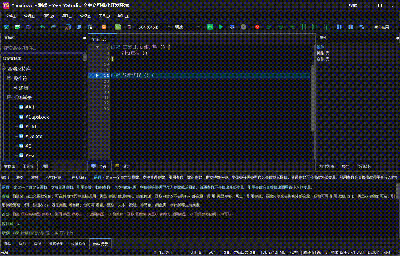Open the x64 (64bit) platform dropdown
The height and width of the screenshot is (256, 400).
pyautogui.click(x=154, y=27)
